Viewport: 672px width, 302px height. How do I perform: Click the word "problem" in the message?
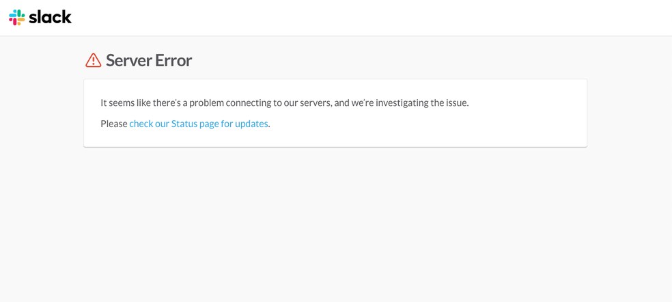pyautogui.click(x=206, y=102)
